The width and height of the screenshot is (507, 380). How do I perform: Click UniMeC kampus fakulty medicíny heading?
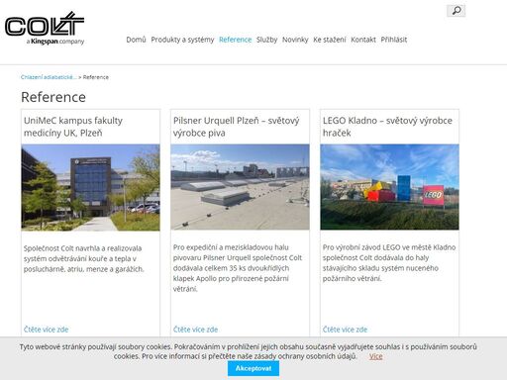(73, 127)
